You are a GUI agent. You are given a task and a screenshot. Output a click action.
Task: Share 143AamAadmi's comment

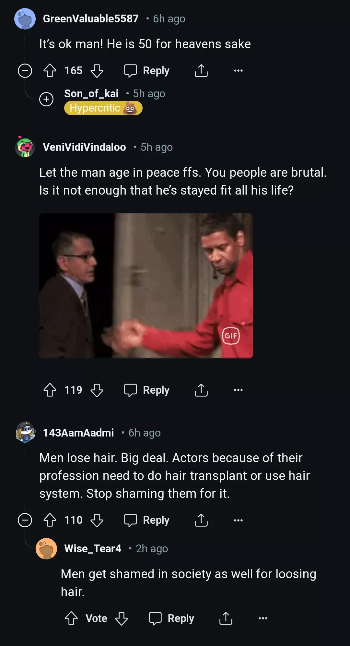pos(201,520)
